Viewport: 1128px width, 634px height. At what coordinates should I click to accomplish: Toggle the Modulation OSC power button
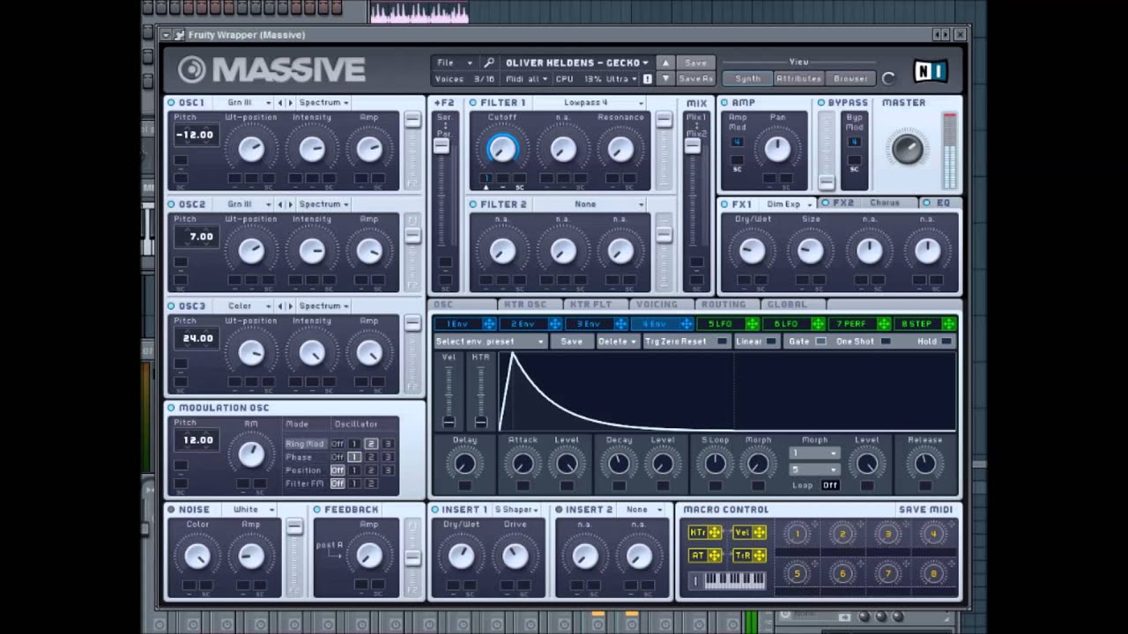[172, 408]
